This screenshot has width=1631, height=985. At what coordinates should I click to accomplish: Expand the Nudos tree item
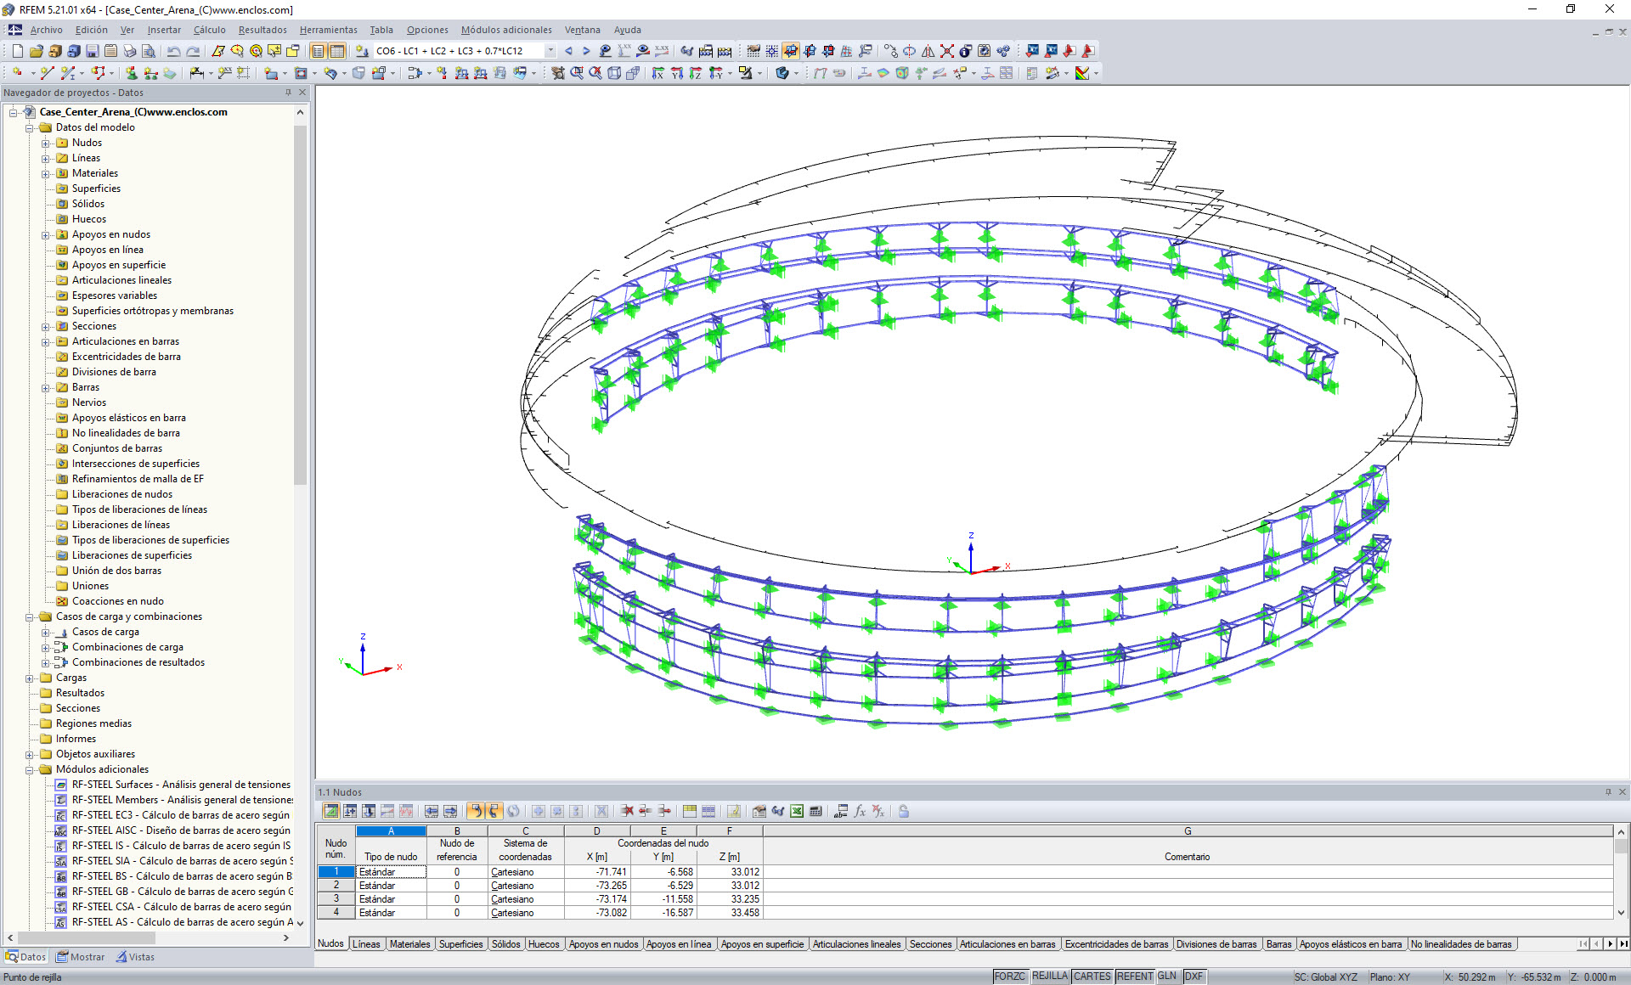[x=46, y=143]
